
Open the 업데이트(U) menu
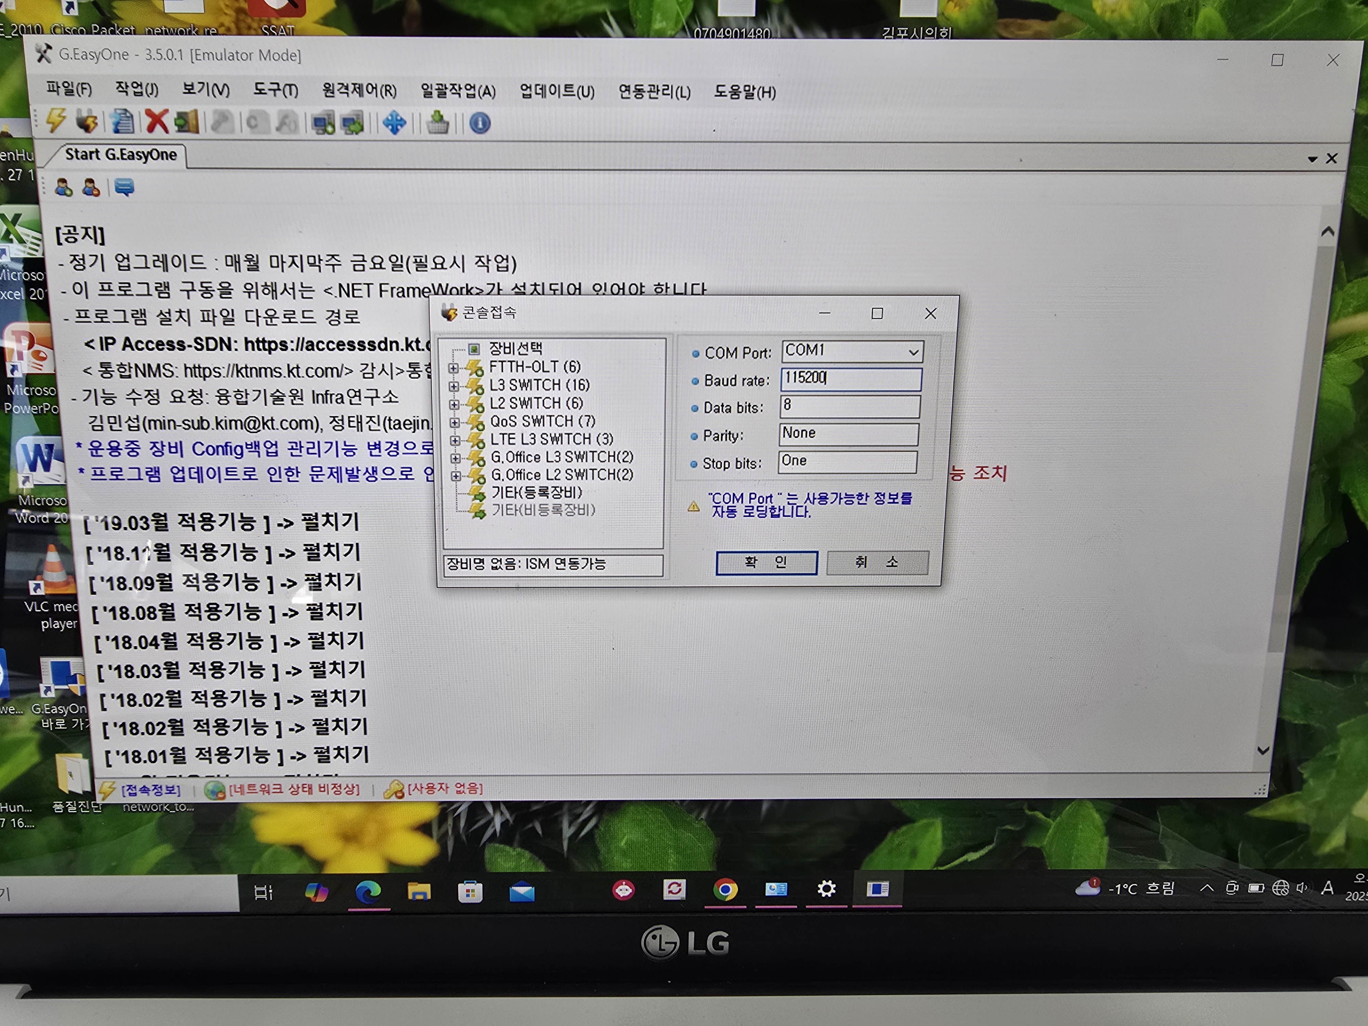point(556,92)
